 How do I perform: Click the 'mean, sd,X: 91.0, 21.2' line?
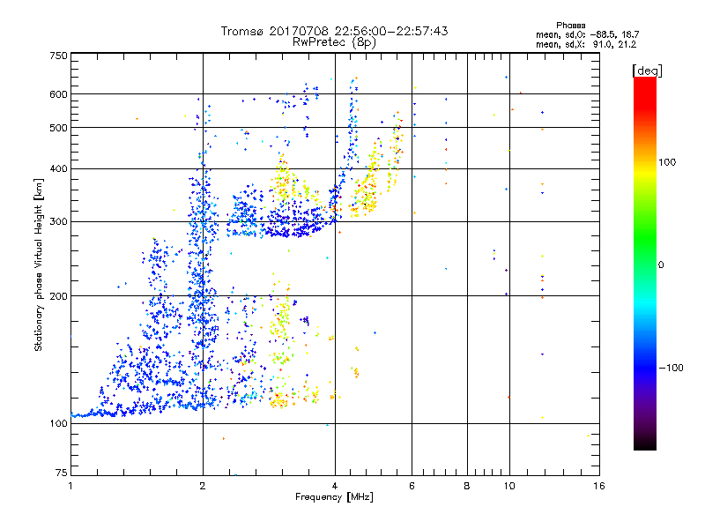pyautogui.click(x=586, y=44)
